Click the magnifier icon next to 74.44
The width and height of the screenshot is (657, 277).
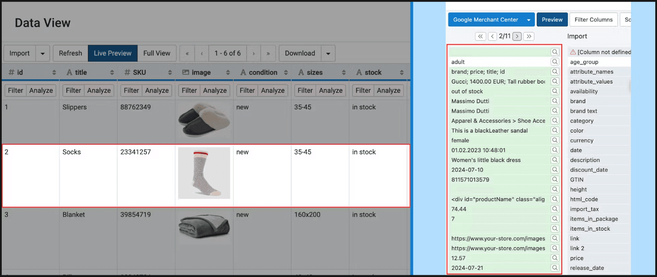coord(555,209)
